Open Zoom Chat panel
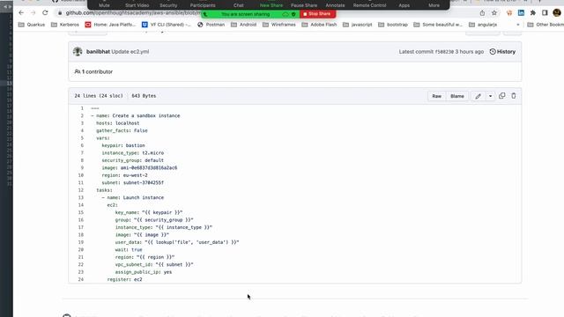Image resolution: width=564 pixels, height=317 pixels. click(x=239, y=4)
